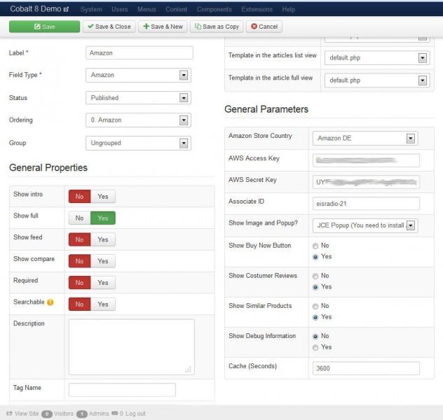Viewport: 443px width, 420px height.
Task: Enable Required by clicking Yes
Action: (103, 283)
